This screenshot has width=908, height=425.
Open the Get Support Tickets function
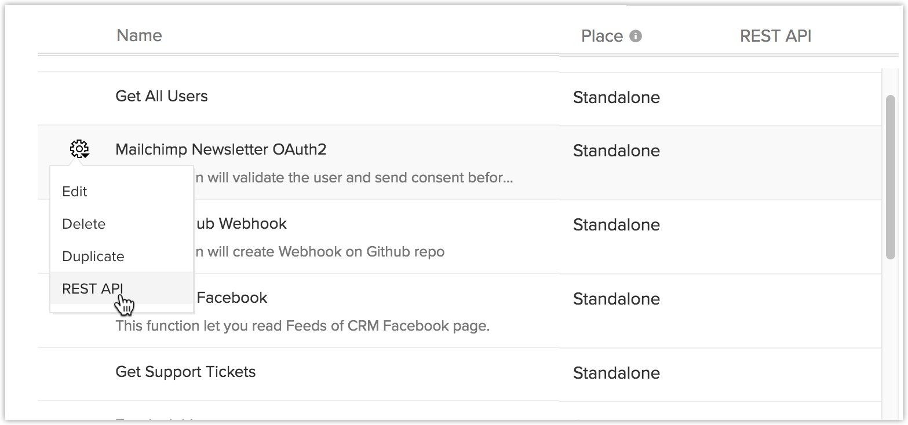click(185, 372)
